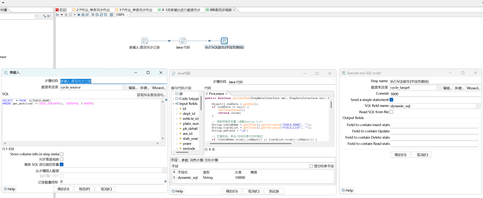Run impact analysis toolbar icon
Screen dimensions: 483x198
click(97, 15)
